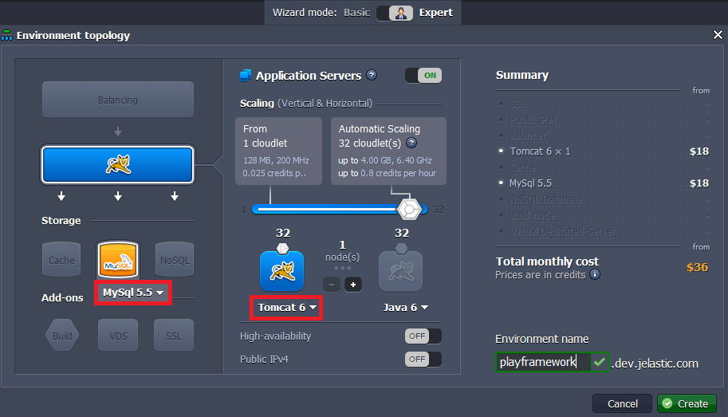Open the Tomcat 6 server dropdown
Image resolution: width=728 pixels, height=417 pixels.
point(286,308)
